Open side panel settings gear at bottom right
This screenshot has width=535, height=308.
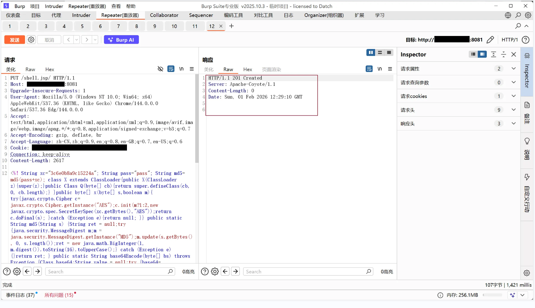527,273
